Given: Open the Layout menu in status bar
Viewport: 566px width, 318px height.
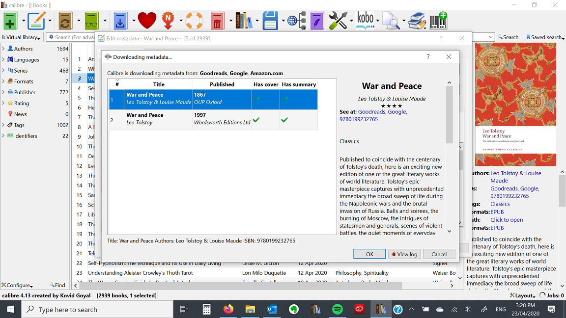Looking at the screenshot, I should (x=523, y=295).
